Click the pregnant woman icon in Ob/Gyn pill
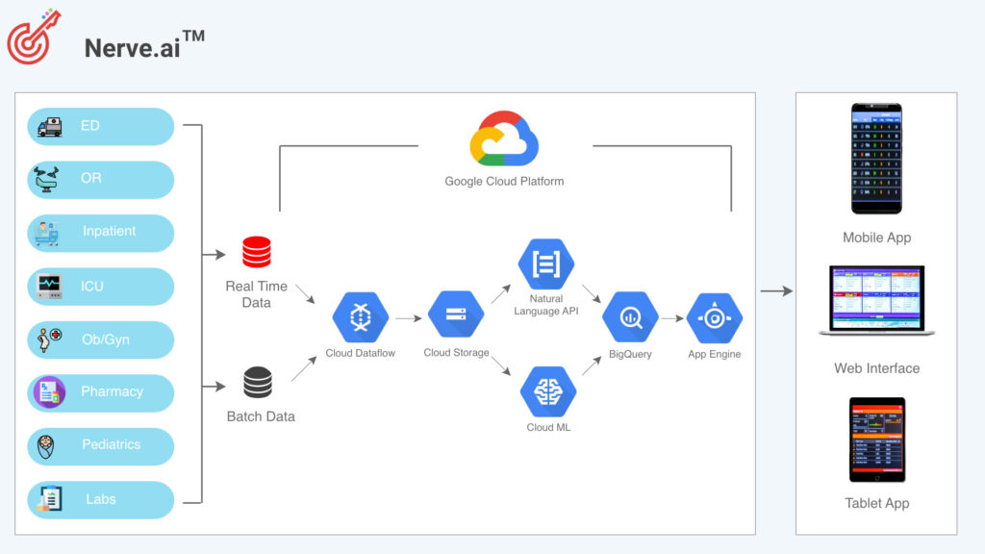This screenshot has width=985, height=554. (x=49, y=340)
